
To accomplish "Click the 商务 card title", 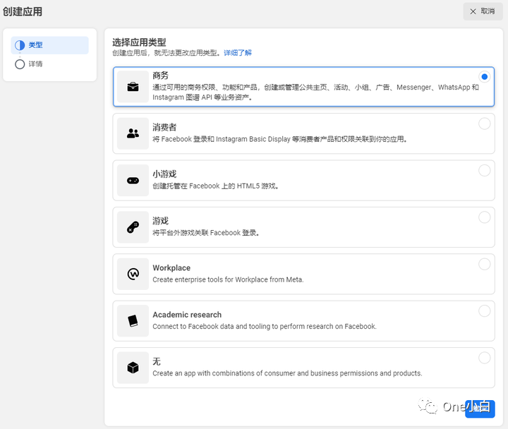I will click(161, 75).
